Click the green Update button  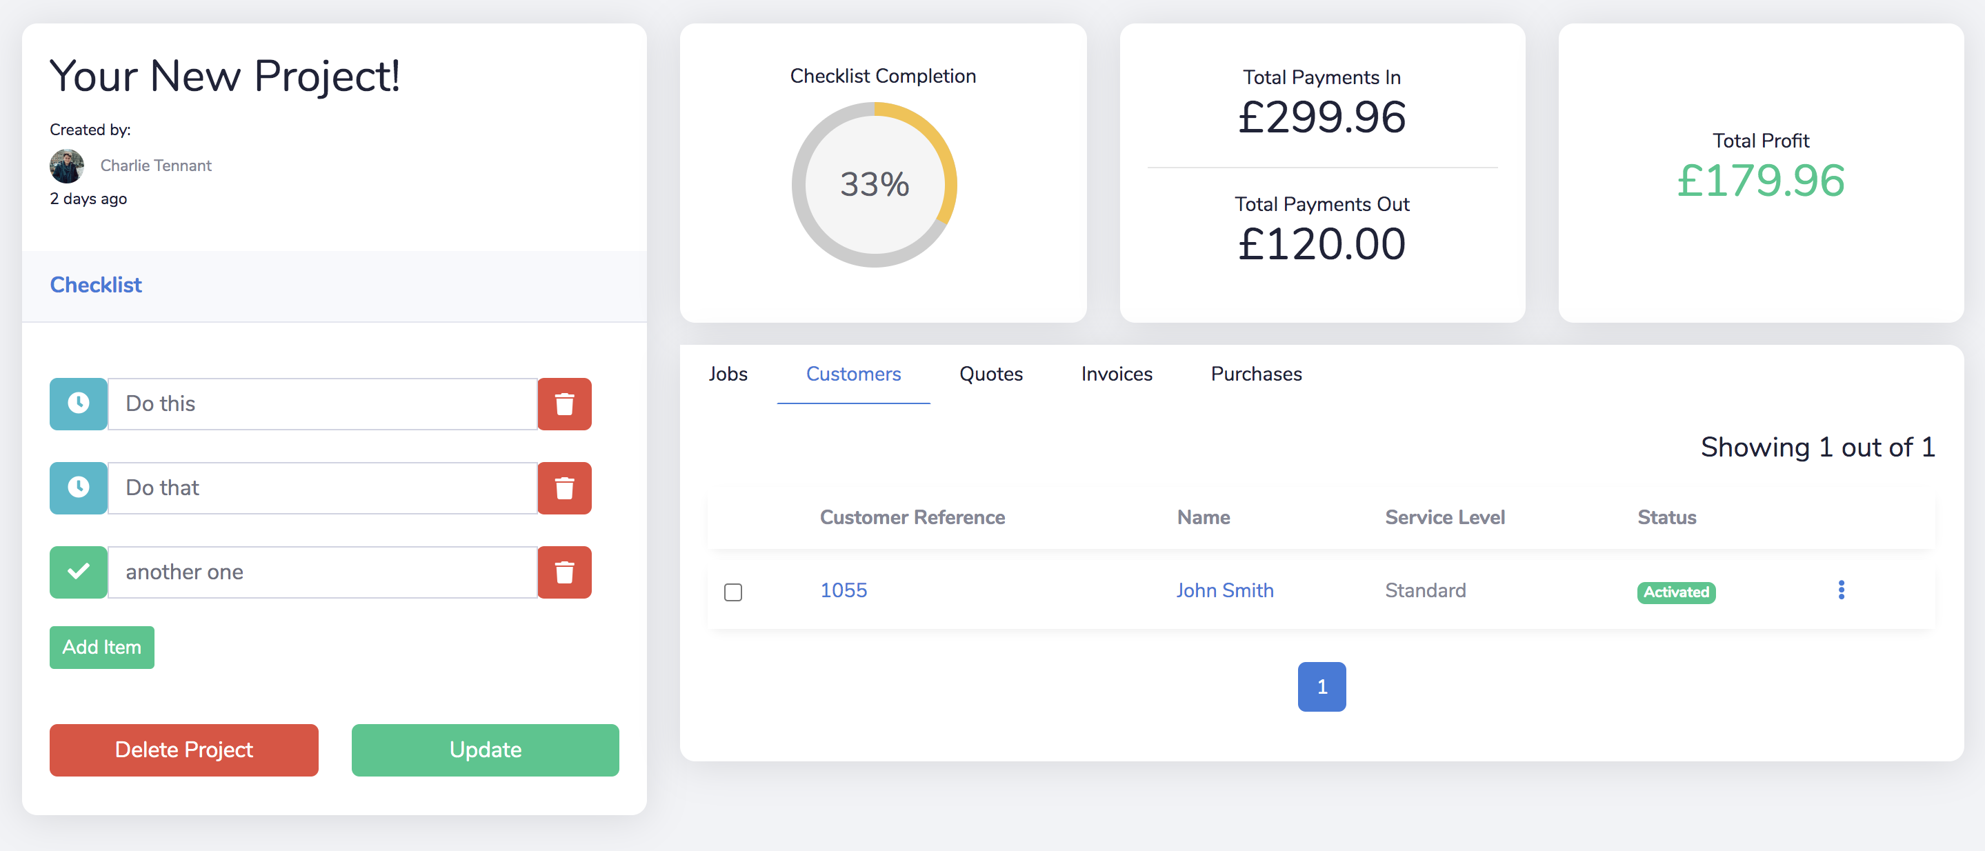(x=485, y=750)
